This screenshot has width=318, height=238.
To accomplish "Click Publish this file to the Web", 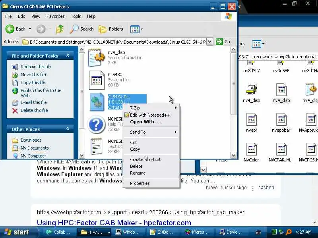I will [41, 93].
